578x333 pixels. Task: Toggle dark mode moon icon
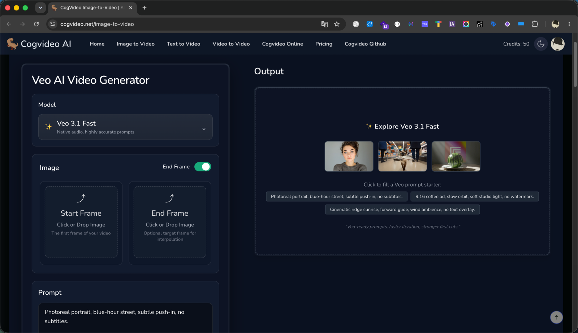(x=541, y=44)
